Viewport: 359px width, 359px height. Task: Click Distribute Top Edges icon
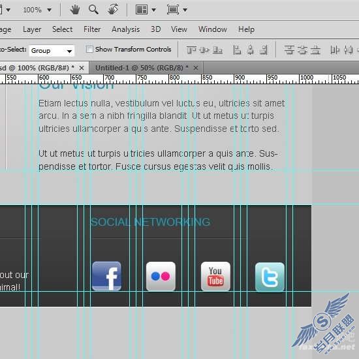click(289, 50)
